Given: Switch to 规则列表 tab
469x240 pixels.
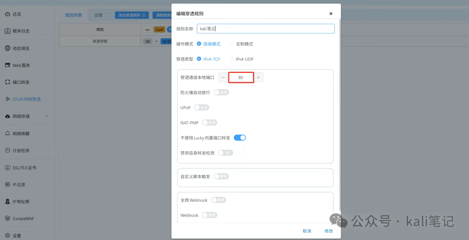Looking at the screenshot, I should pos(73,15).
